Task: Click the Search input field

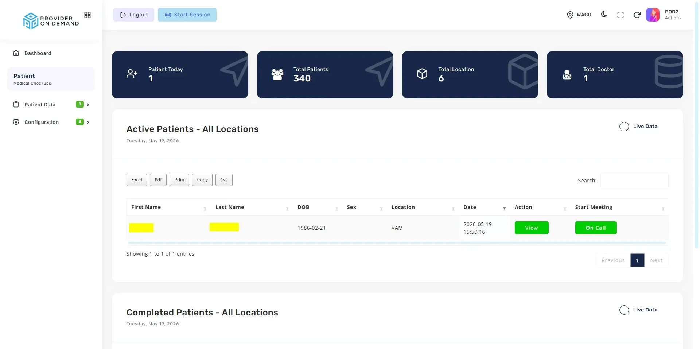Action: tap(634, 181)
